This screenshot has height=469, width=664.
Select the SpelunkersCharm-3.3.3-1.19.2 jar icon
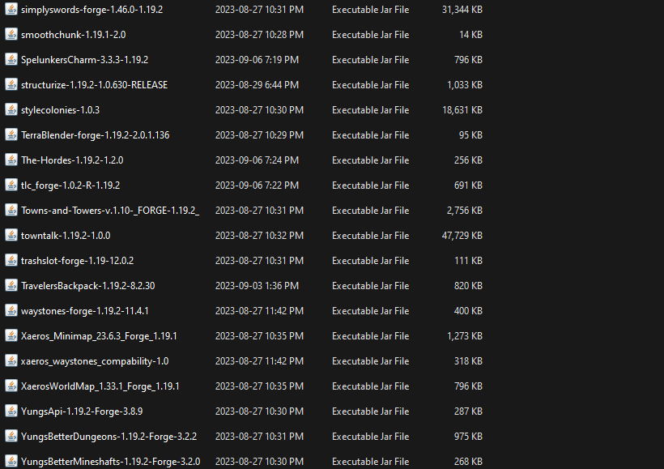(11, 59)
